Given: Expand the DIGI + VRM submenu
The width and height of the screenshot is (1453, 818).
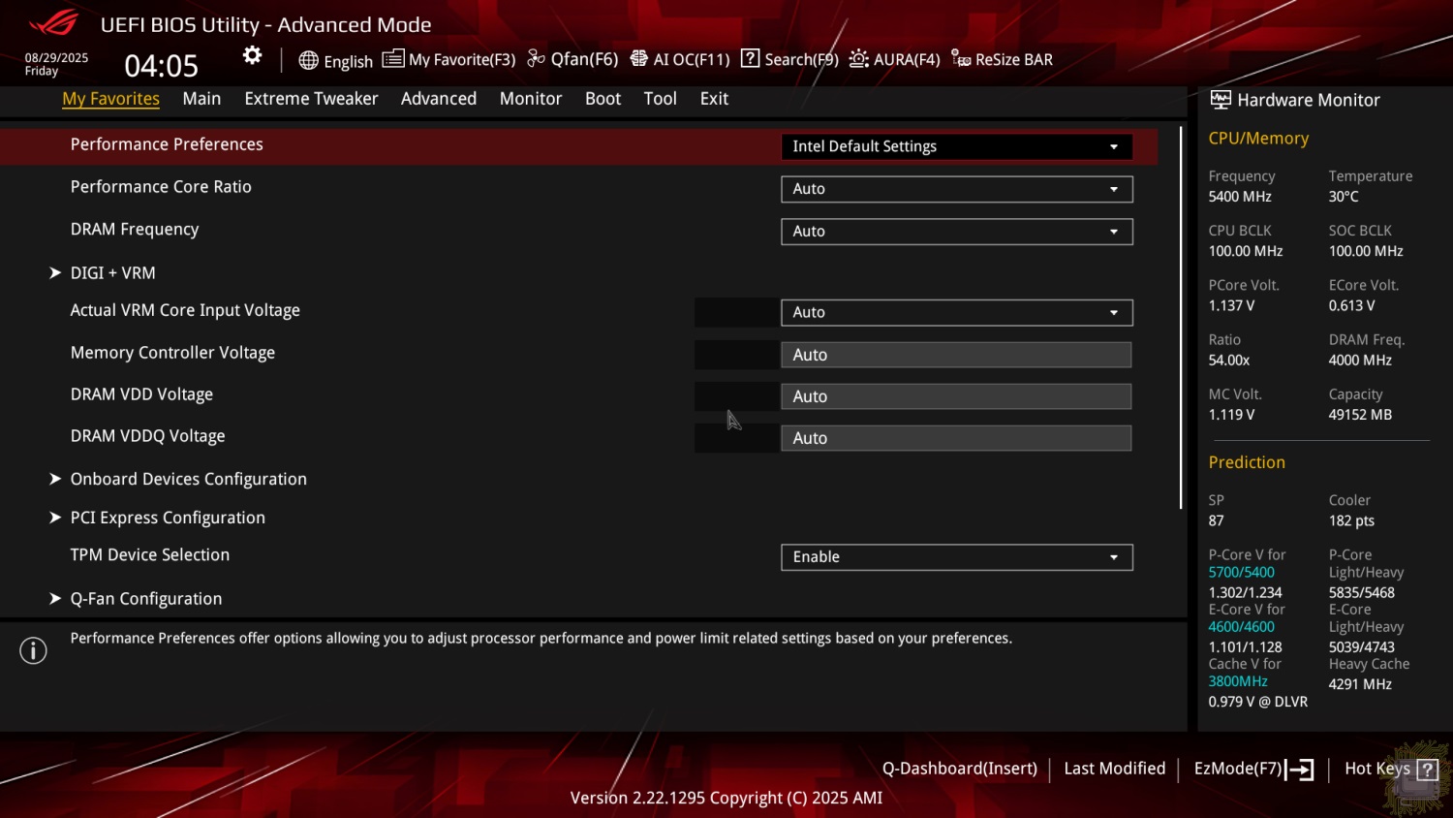Looking at the screenshot, I should pyautogui.click(x=112, y=273).
